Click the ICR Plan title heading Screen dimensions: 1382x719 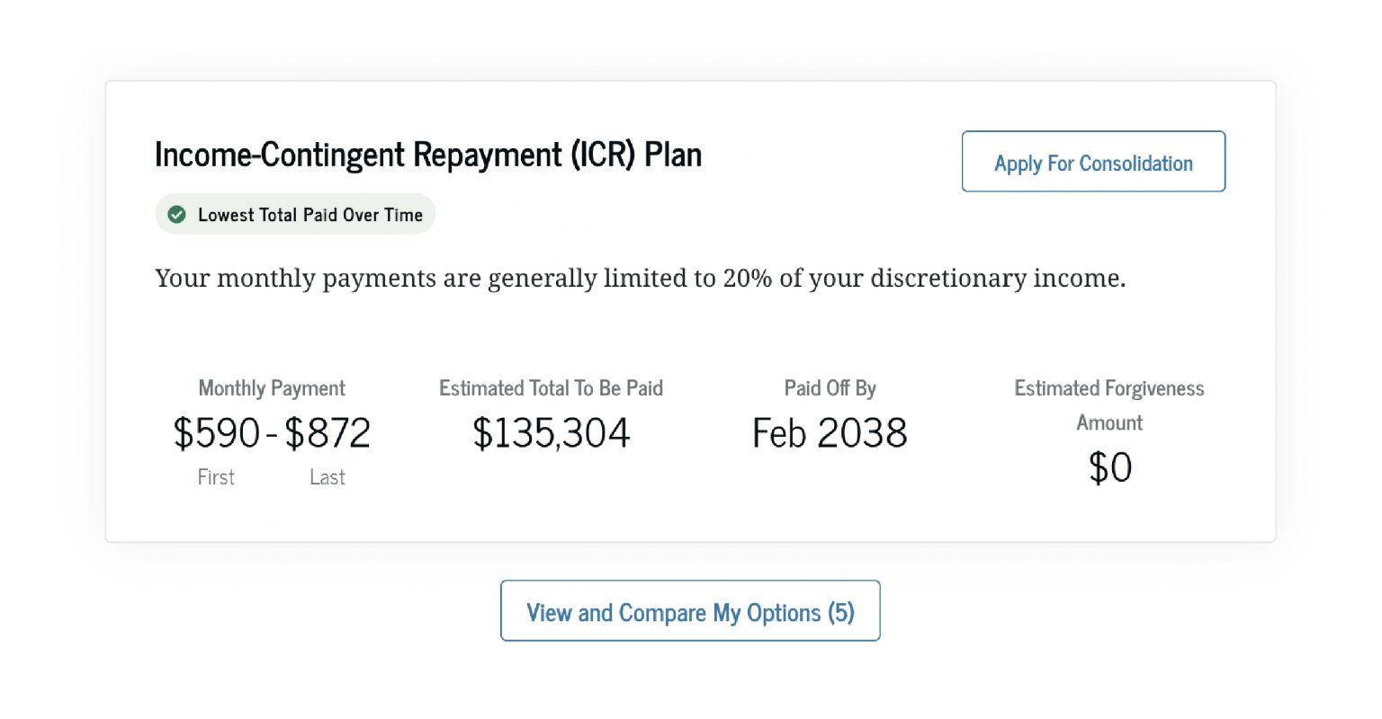pos(428,155)
